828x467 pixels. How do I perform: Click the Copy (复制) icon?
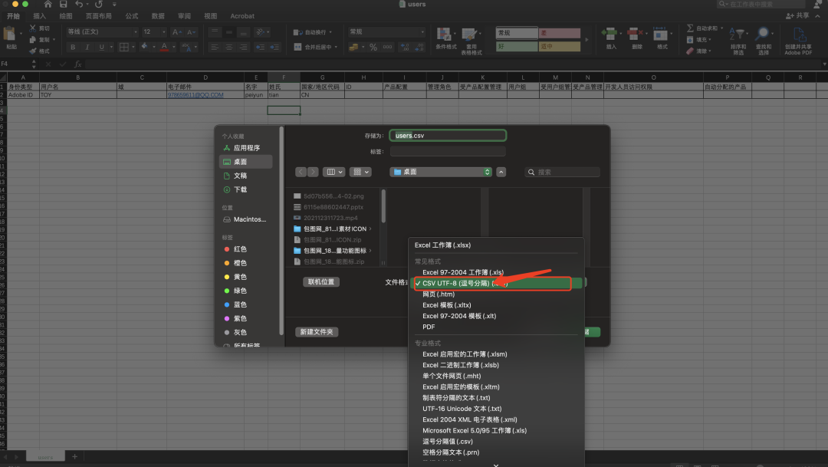[x=33, y=40]
